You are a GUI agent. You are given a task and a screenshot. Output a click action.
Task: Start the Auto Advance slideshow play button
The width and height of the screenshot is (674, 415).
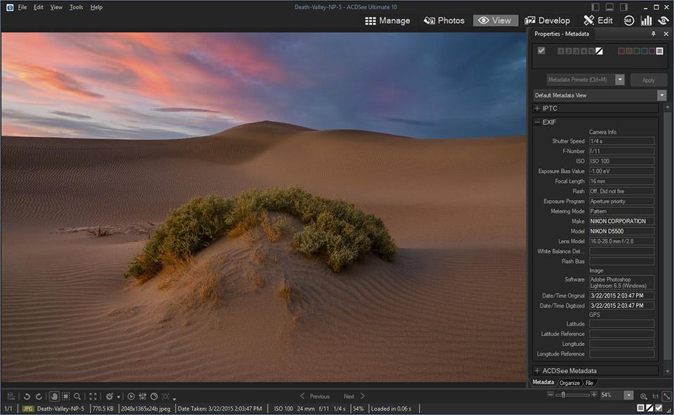(131, 396)
